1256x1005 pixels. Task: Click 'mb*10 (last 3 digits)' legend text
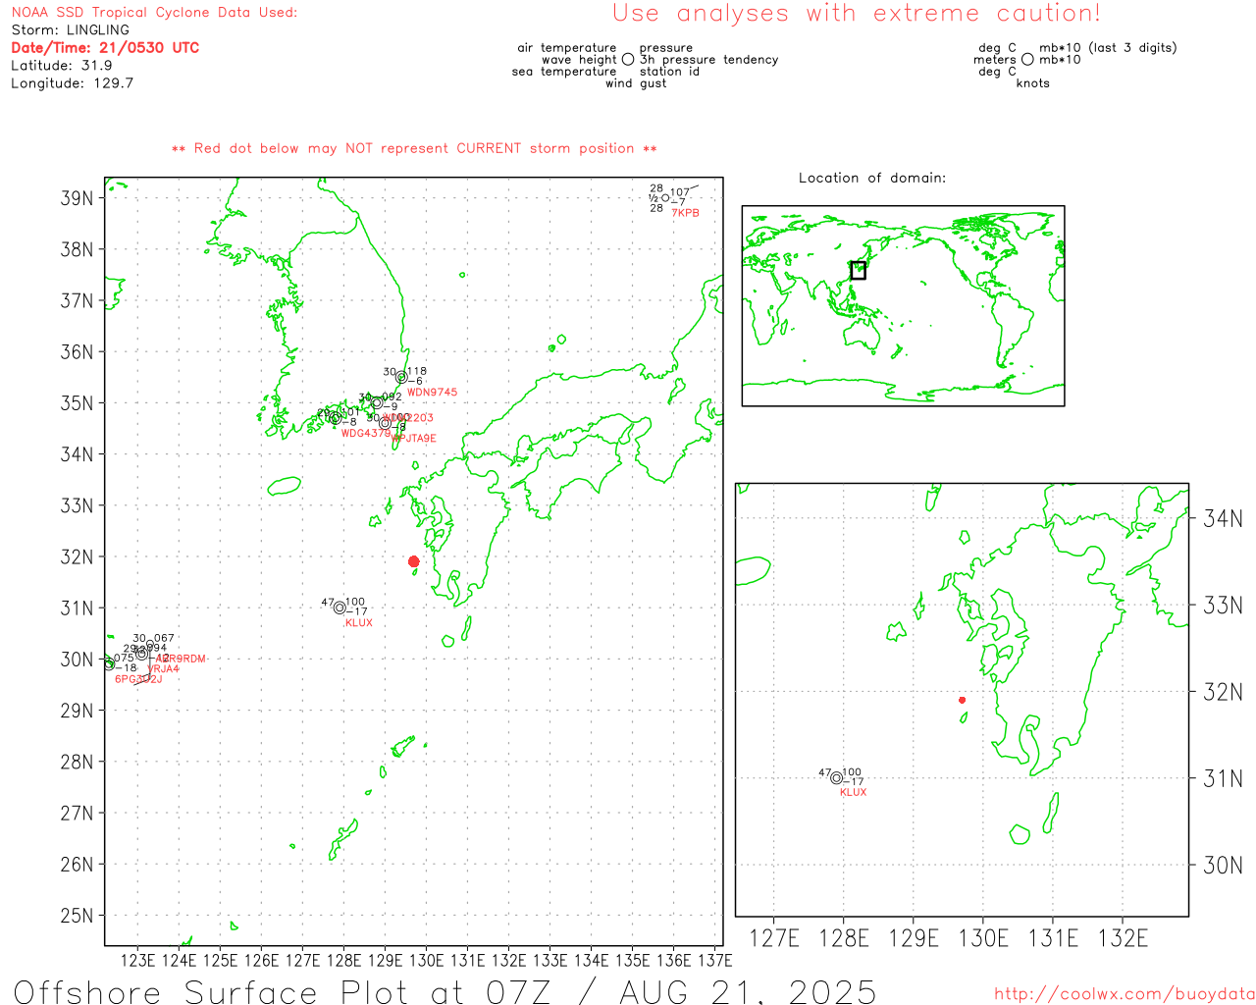coord(1108,48)
